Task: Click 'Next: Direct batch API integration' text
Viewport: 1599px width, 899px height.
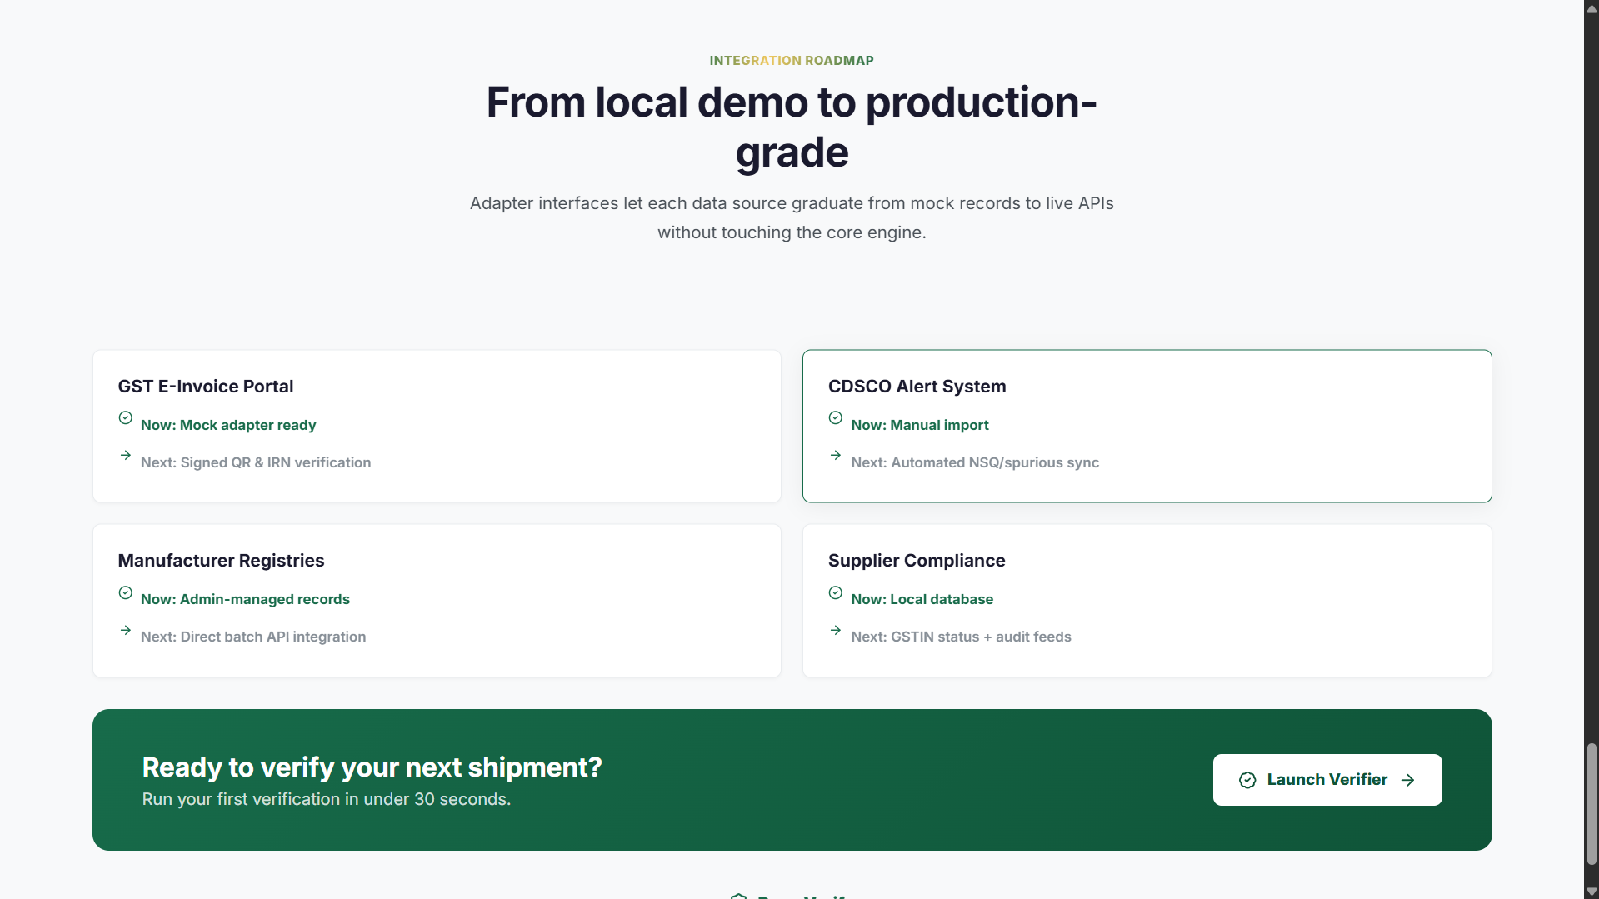Action: [253, 637]
